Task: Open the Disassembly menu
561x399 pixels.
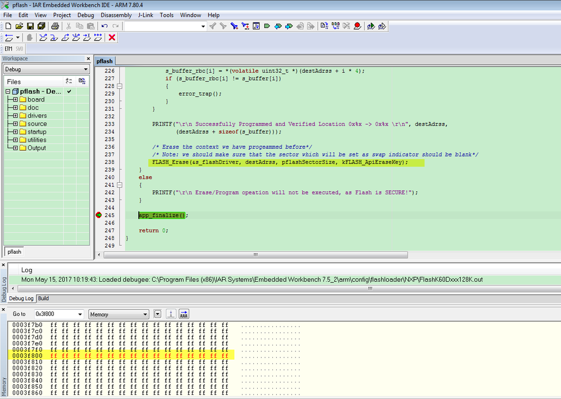Action: pyautogui.click(x=116, y=15)
